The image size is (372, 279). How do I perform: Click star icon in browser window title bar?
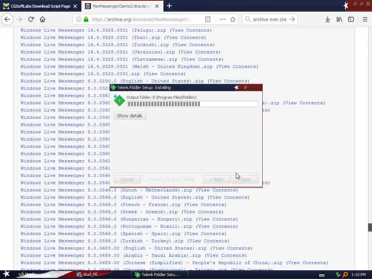click(x=346, y=5)
